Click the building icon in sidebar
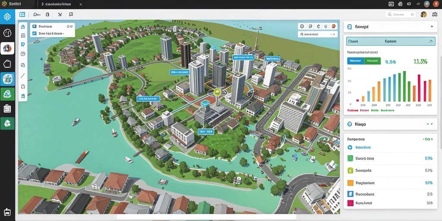 7,109
